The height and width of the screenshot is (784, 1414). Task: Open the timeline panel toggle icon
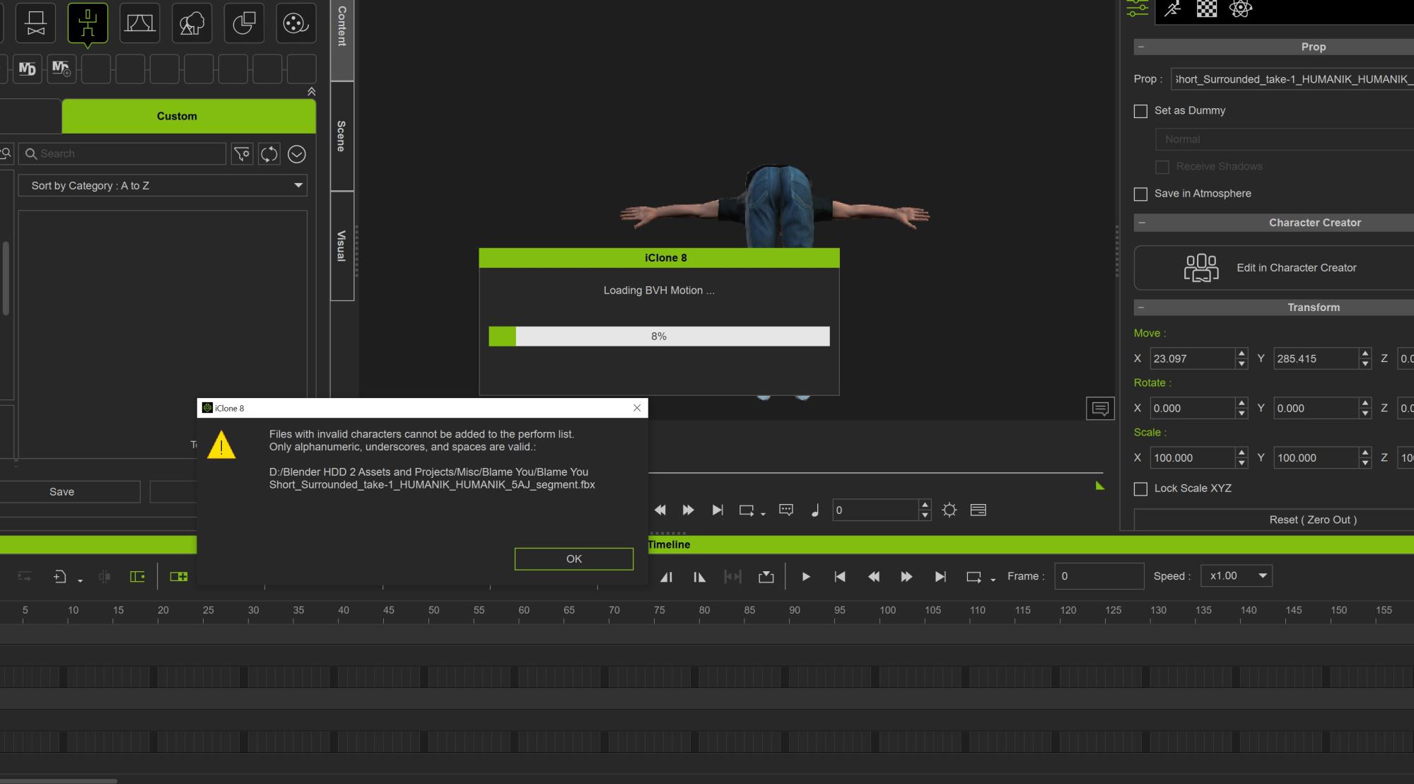coord(978,510)
